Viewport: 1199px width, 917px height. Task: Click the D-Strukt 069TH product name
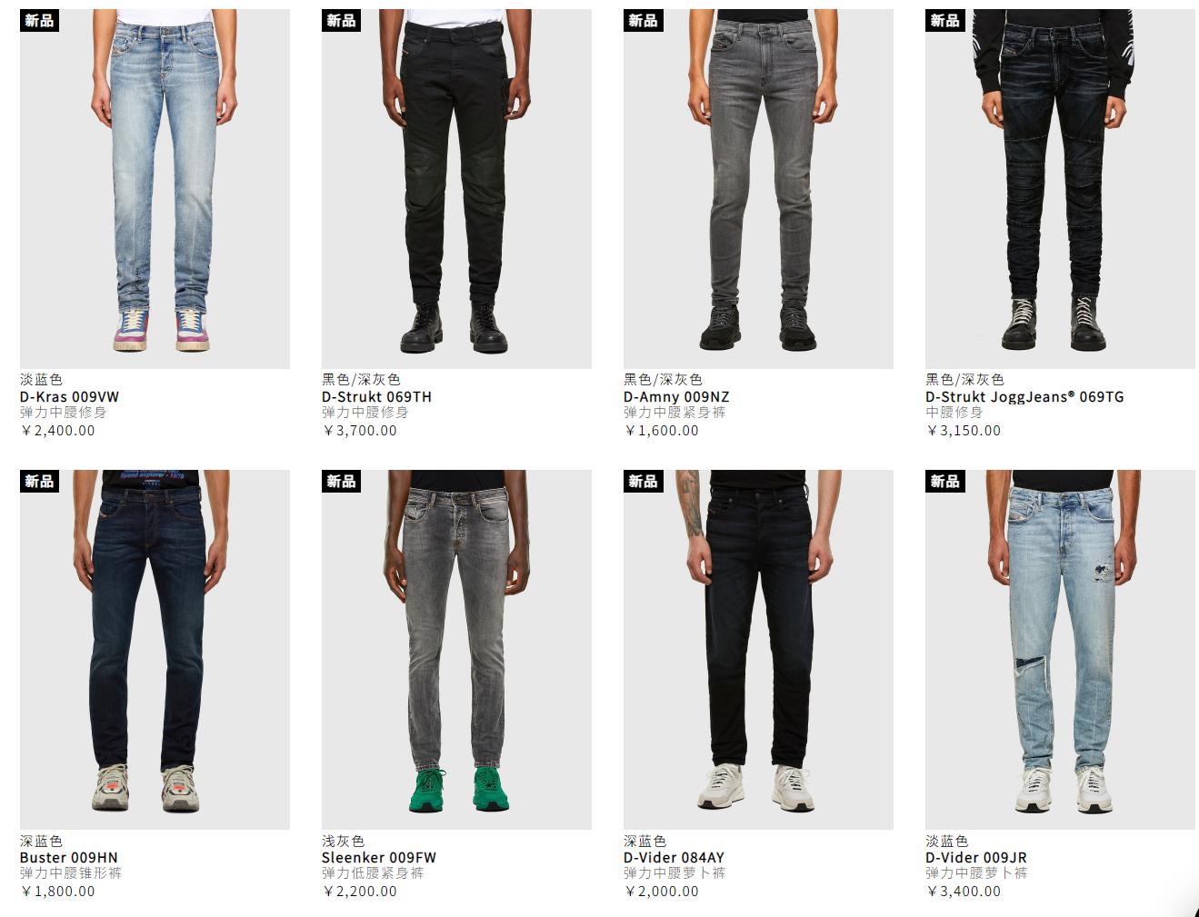pos(376,397)
